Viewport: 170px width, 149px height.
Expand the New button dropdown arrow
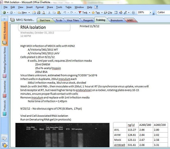(x=29, y=12)
